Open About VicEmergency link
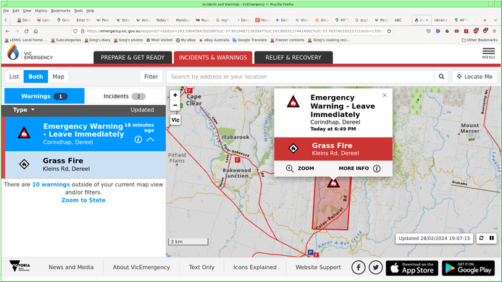 141,268
